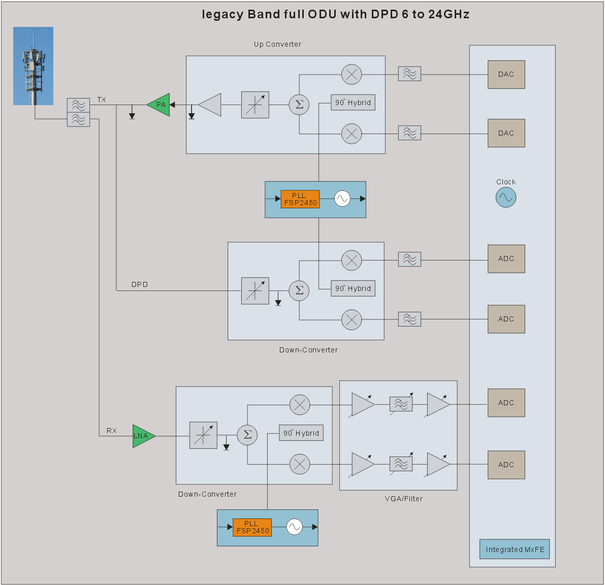605x585 pixels.
Task: Click the filter before the second DAC
Action: point(409,133)
